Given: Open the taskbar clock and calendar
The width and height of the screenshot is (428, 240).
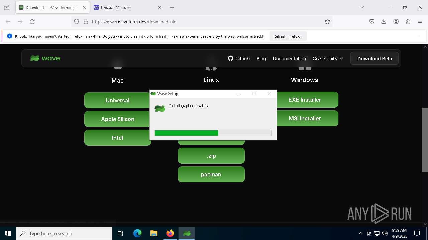Looking at the screenshot, I should [399, 233].
